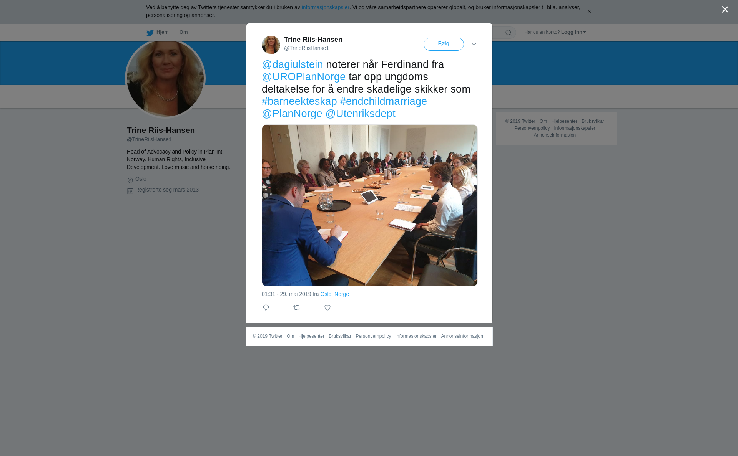Click the search magnifier icon
Image resolution: width=738 pixels, height=456 pixels.
509,33
